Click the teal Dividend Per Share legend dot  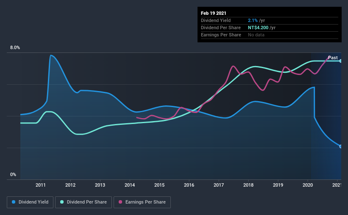click(x=62, y=202)
